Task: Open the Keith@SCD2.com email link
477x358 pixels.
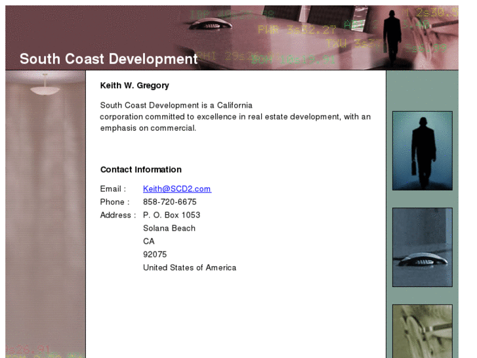Action: (x=177, y=189)
